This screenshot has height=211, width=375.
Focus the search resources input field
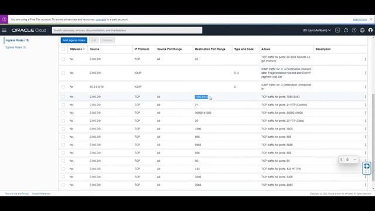[127, 30]
